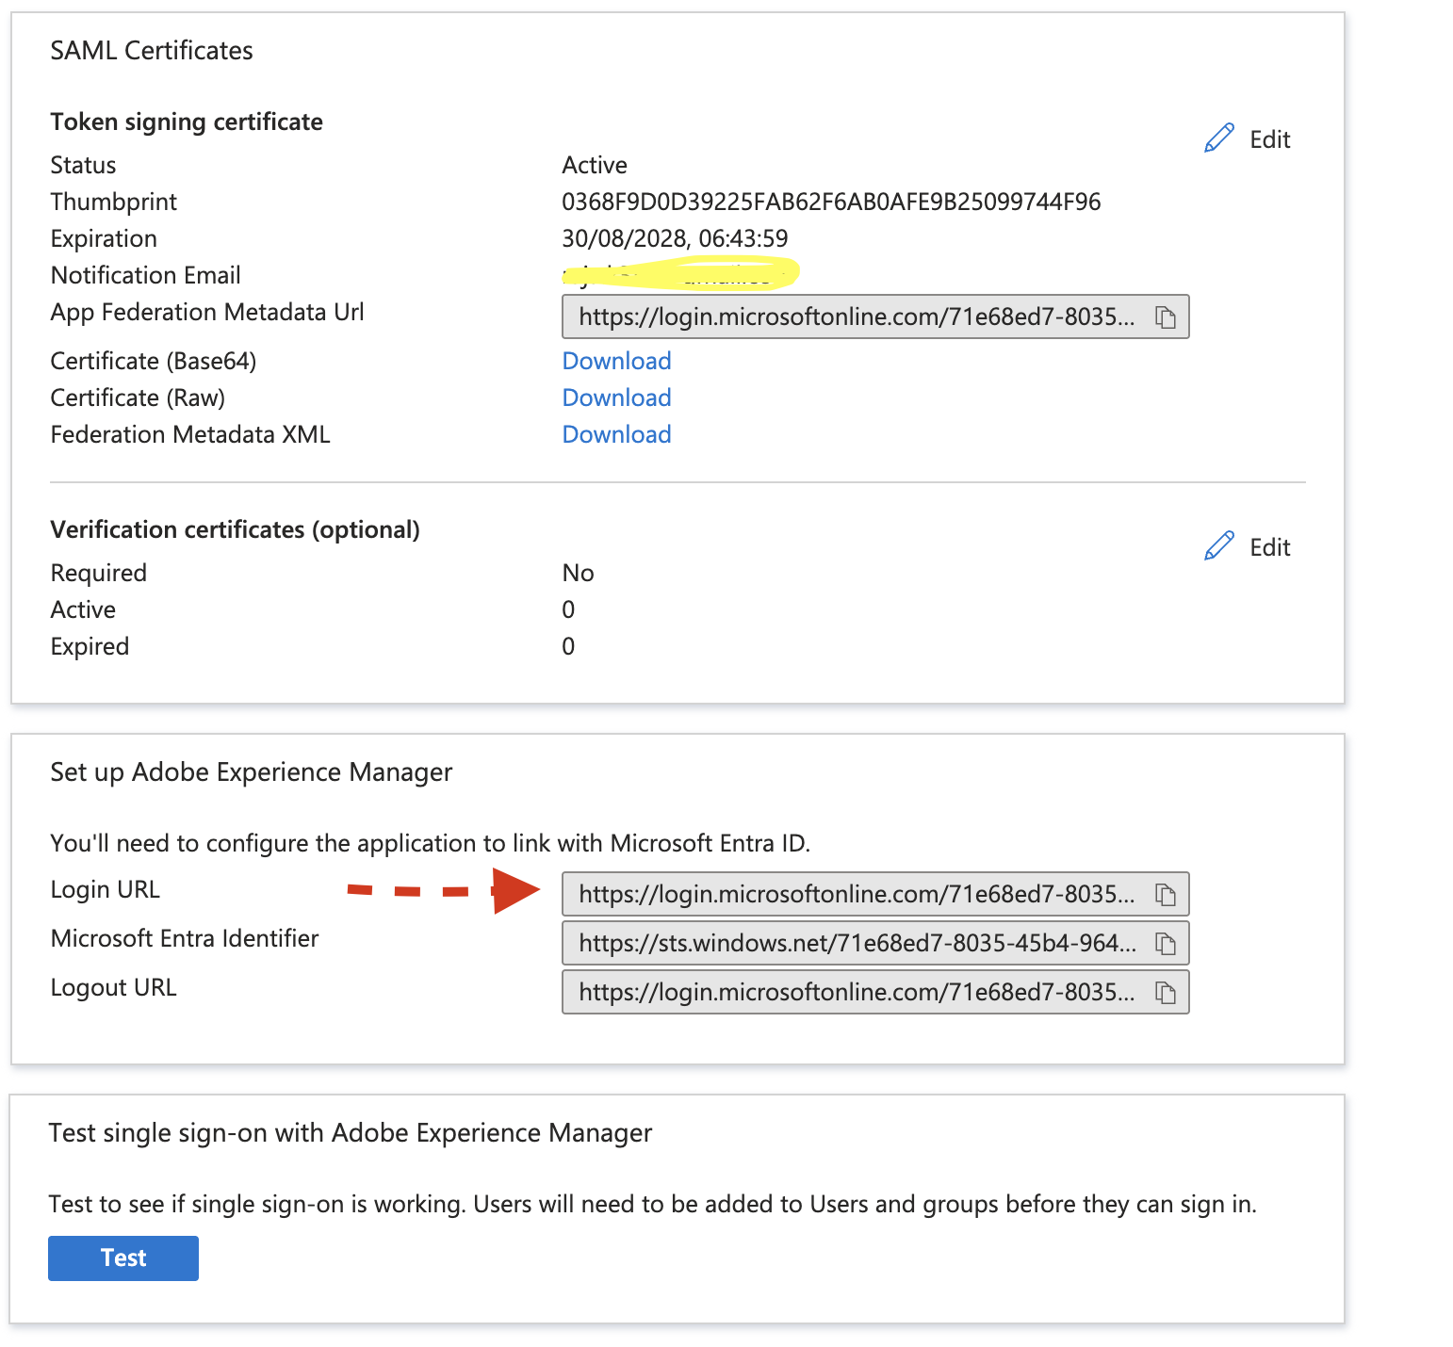This screenshot has width=1453, height=1347.
Task: Click the pencil icon for Token signing certificate
Action: (1218, 138)
